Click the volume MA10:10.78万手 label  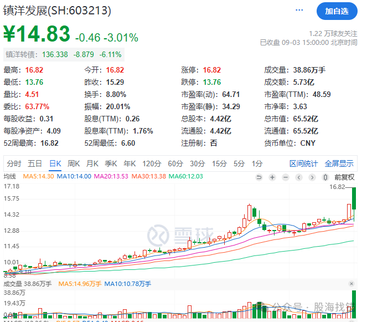point(127,284)
